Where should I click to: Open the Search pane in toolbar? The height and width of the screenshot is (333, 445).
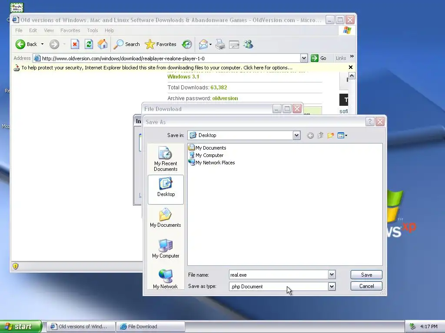coord(126,44)
